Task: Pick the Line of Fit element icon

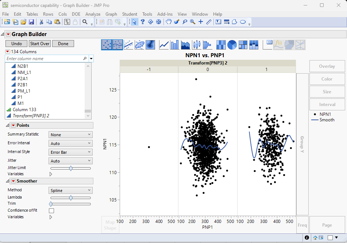Action: point(128,45)
